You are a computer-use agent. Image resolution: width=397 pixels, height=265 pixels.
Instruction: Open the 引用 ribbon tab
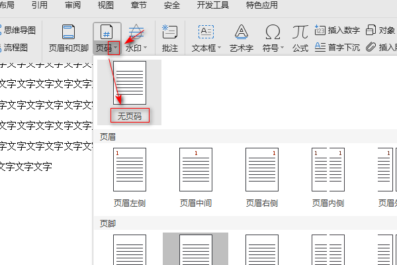coord(40,5)
